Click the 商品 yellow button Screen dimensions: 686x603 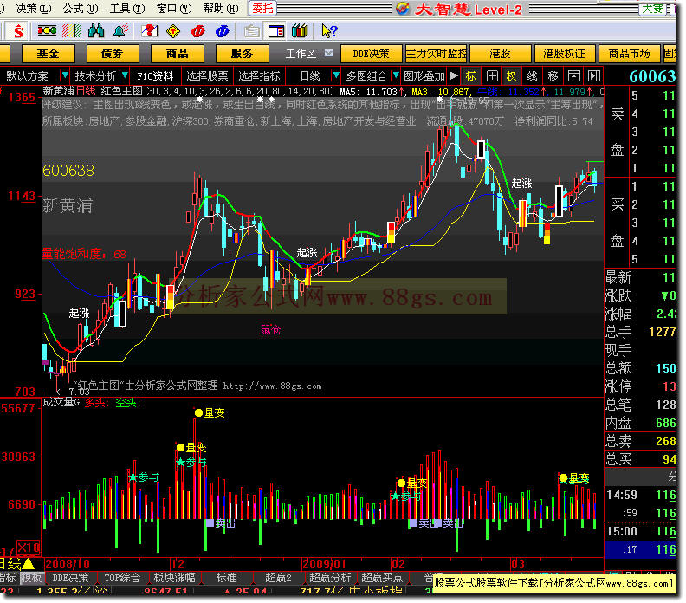click(178, 54)
